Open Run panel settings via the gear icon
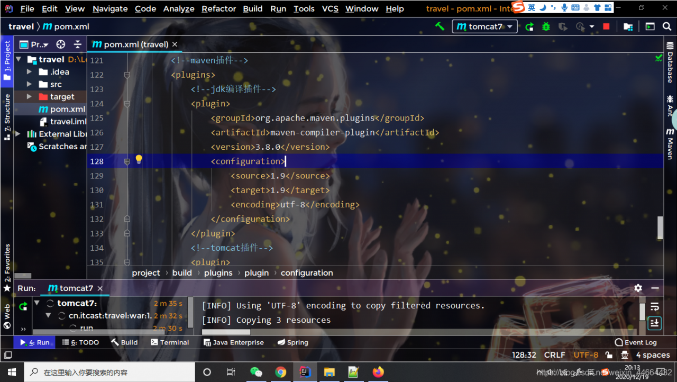The height and width of the screenshot is (382, 677). click(638, 288)
